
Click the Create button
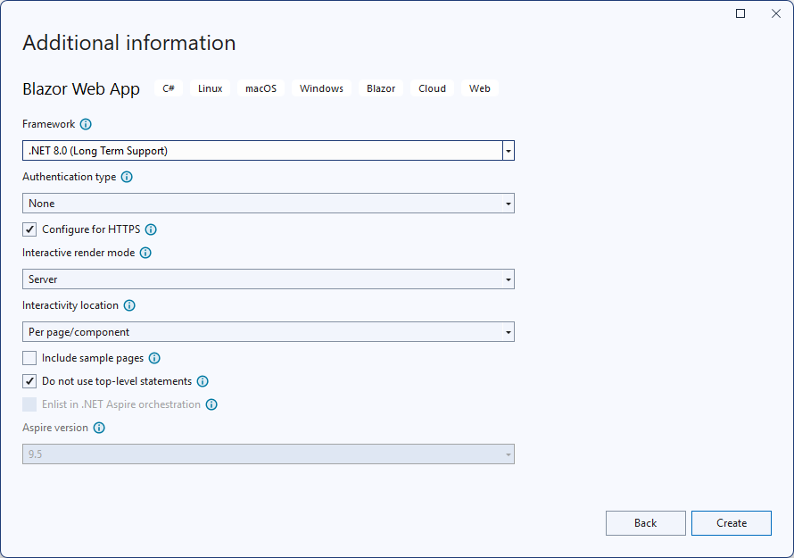click(x=732, y=523)
